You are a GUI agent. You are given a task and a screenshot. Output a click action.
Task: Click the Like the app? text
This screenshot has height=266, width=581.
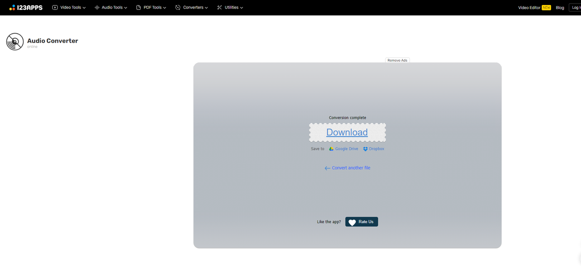(329, 222)
